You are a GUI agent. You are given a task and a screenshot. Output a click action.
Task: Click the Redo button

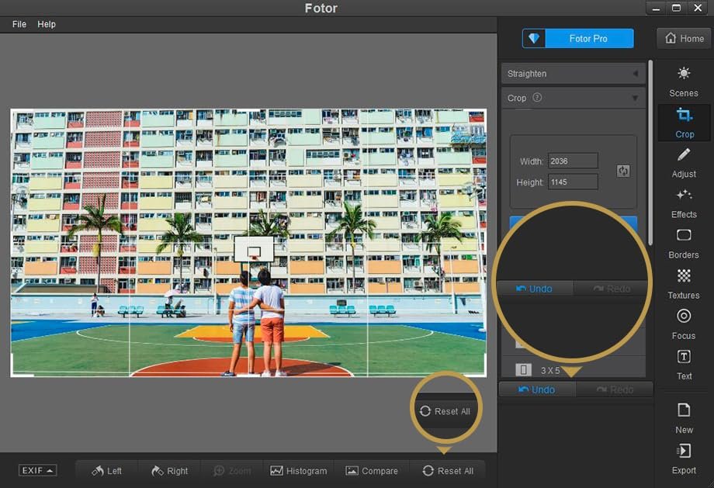(x=615, y=389)
